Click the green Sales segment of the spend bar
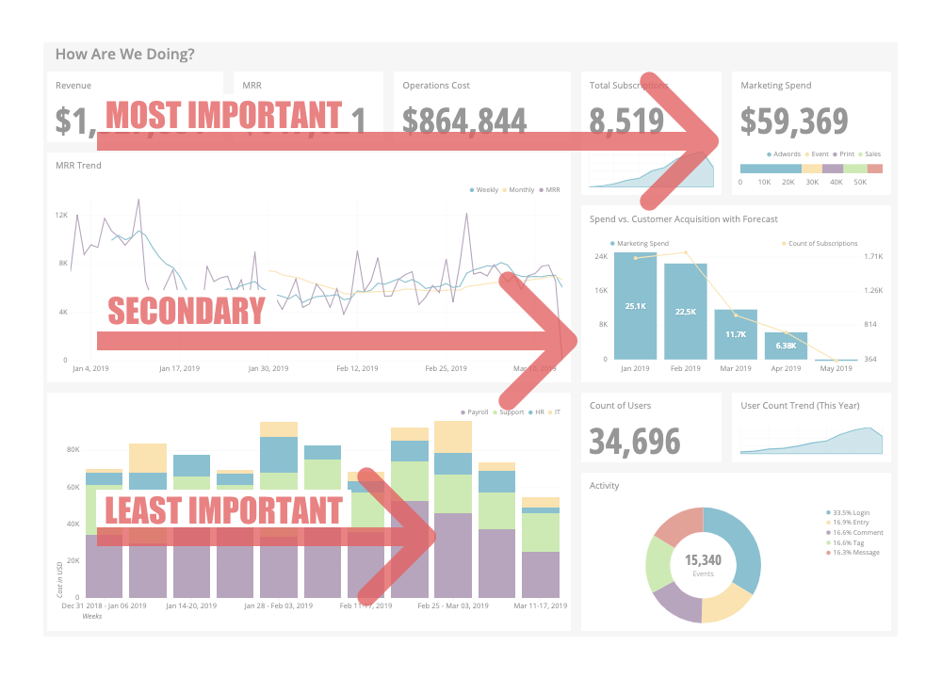Screen dimensions: 942x678 (x=855, y=169)
